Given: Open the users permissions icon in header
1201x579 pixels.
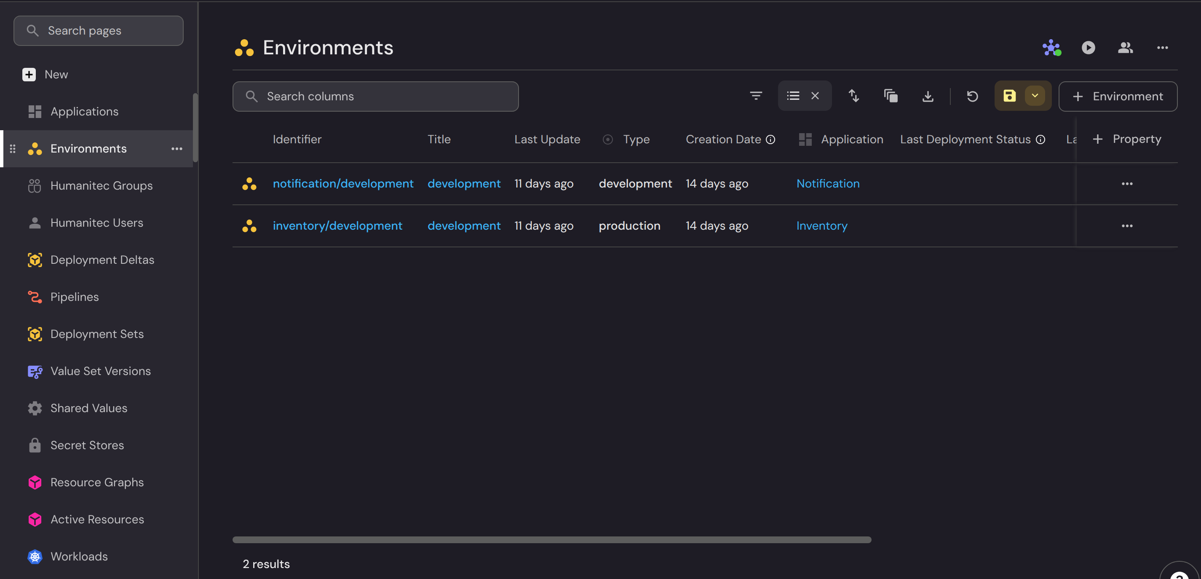Looking at the screenshot, I should (1125, 48).
